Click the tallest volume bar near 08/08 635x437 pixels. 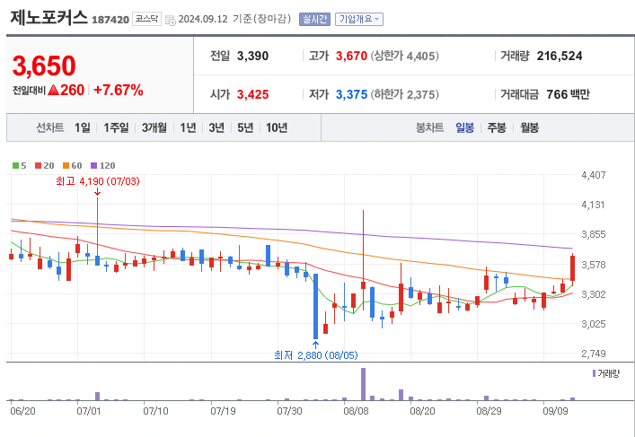pyautogui.click(x=363, y=384)
